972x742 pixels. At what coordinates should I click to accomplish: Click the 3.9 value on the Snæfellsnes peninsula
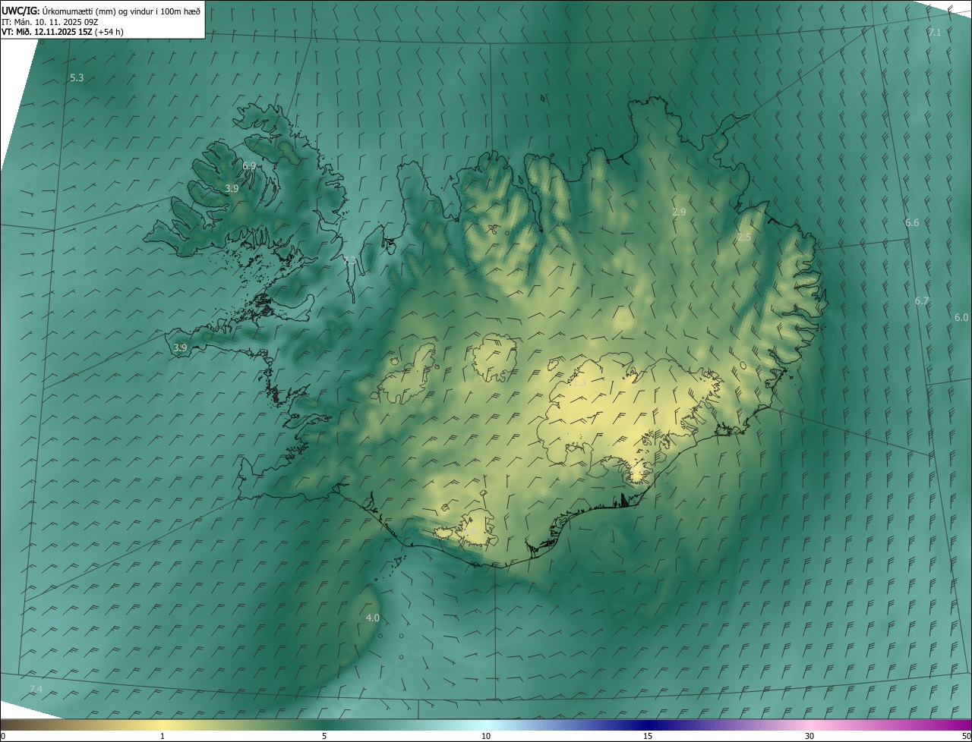(180, 348)
